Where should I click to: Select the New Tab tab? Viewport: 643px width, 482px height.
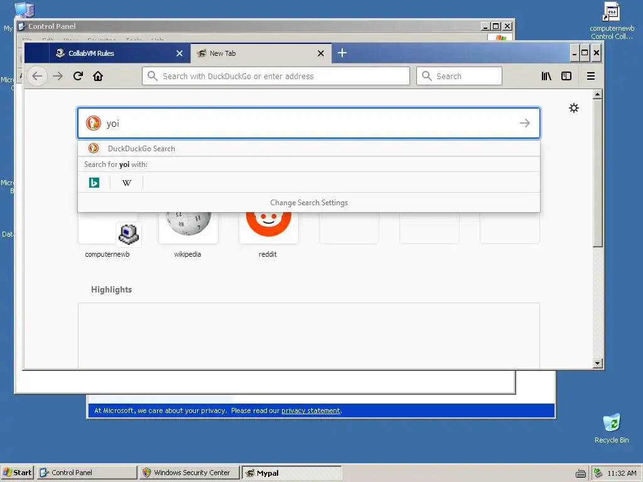click(261, 53)
